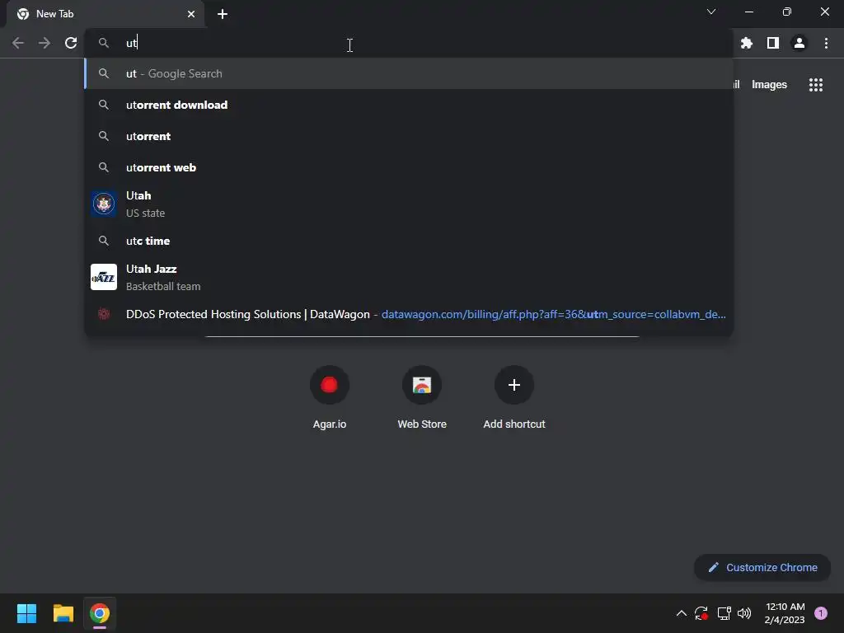Open File Explorer from taskbar
The image size is (844, 633).
(63, 613)
